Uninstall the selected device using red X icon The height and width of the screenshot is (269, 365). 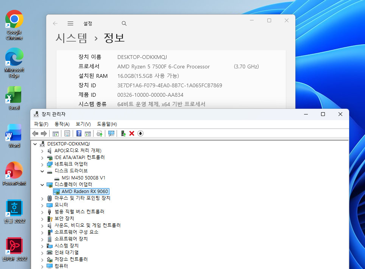131,133
